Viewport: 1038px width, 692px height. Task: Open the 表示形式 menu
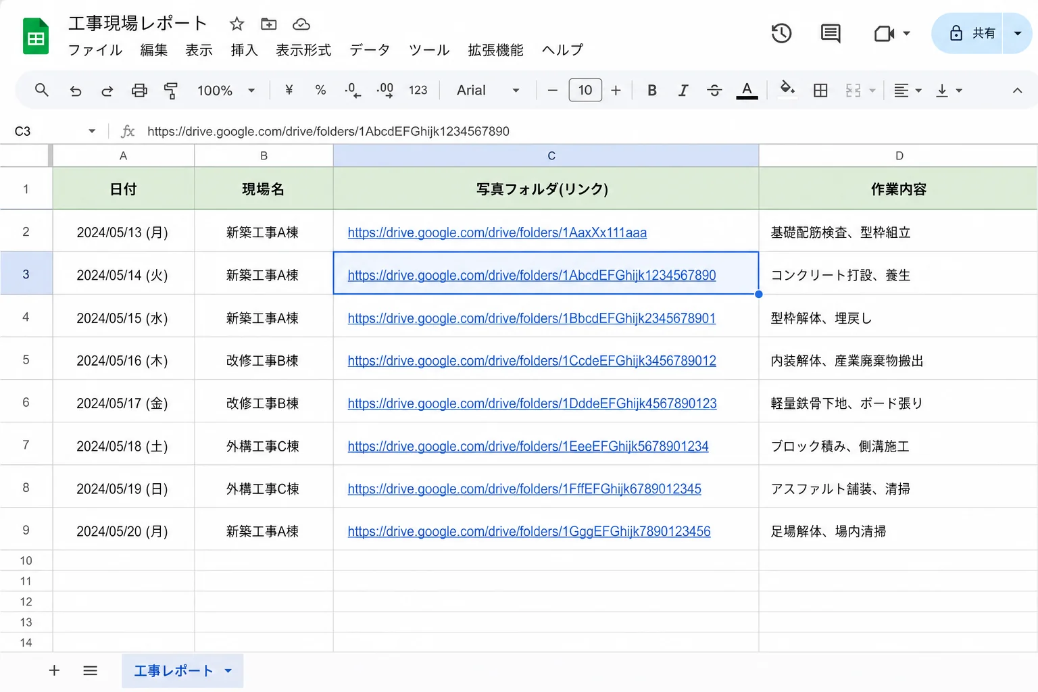(x=303, y=50)
